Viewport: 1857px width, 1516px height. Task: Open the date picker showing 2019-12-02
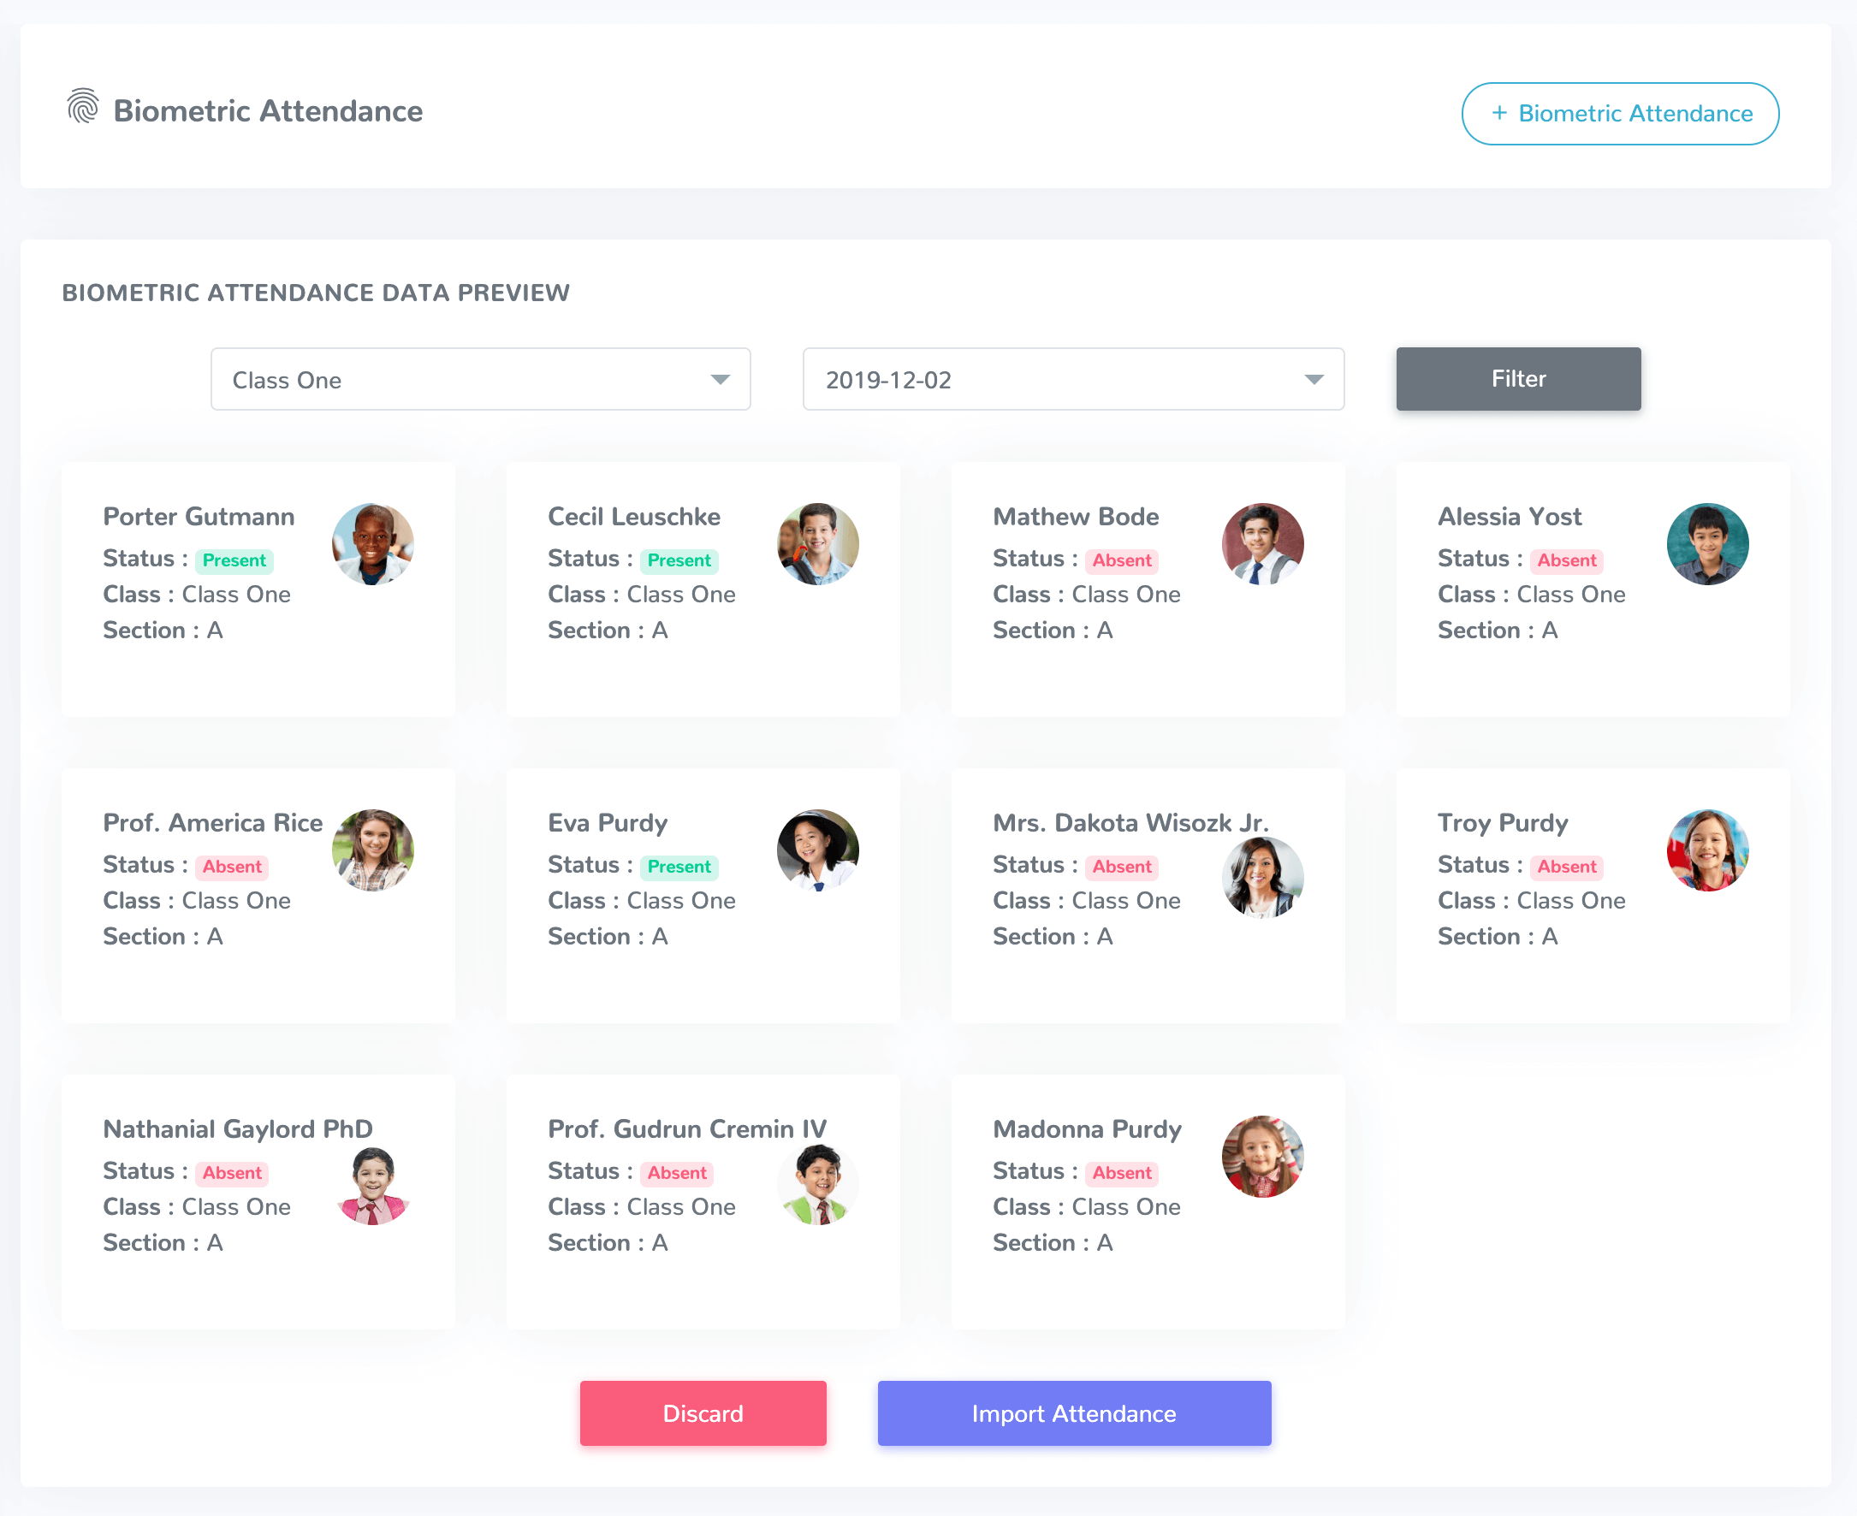click(x=1073, y=379)
